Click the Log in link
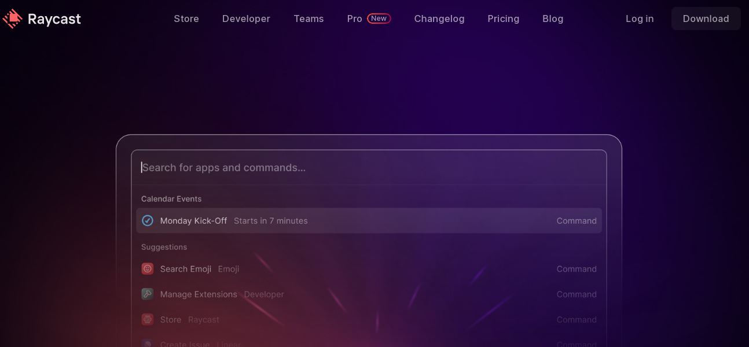The height and width of the screenshot is (347, 749). tap(640, 19)
